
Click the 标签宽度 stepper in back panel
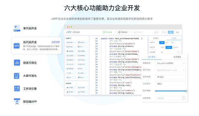click(178, 52)
